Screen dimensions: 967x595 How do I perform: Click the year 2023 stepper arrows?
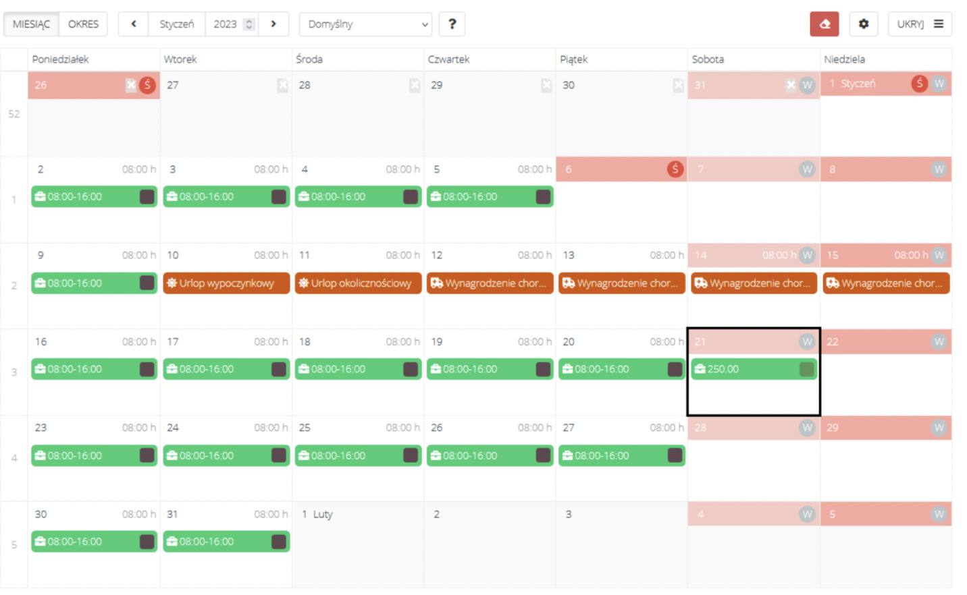click(249, 24)
